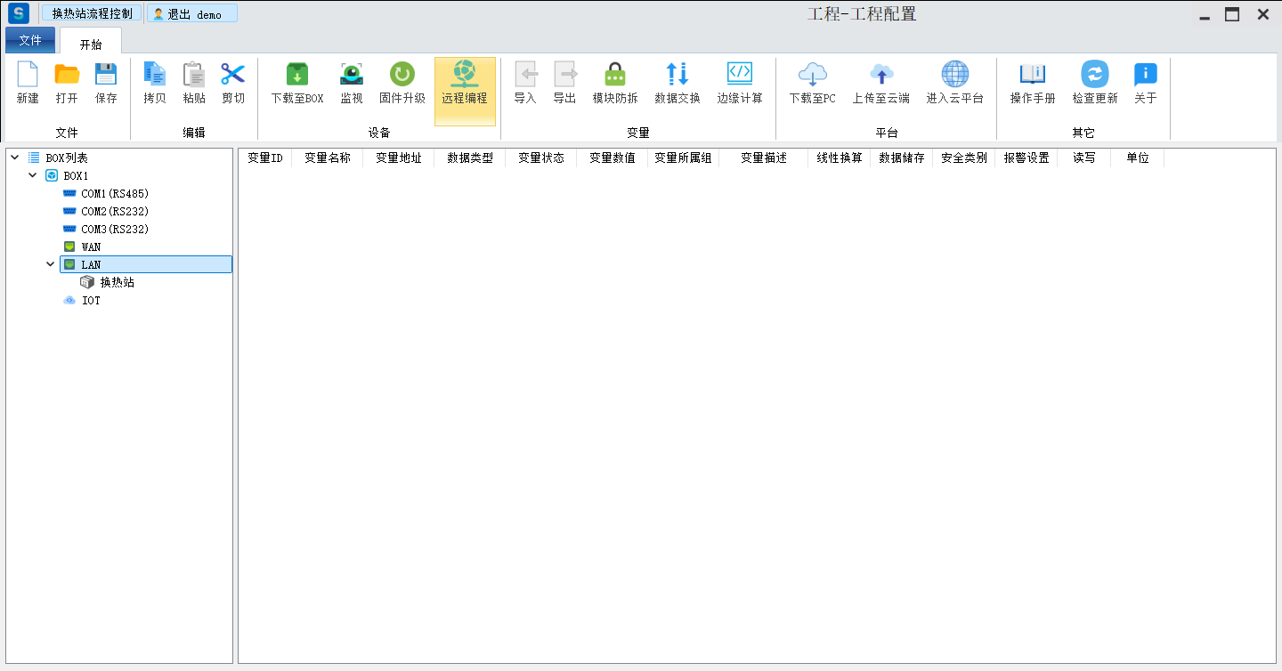Screen dimensions: 1282x671
Task: Click the 换热站流程控制 project button
Action: coord(92,14)
